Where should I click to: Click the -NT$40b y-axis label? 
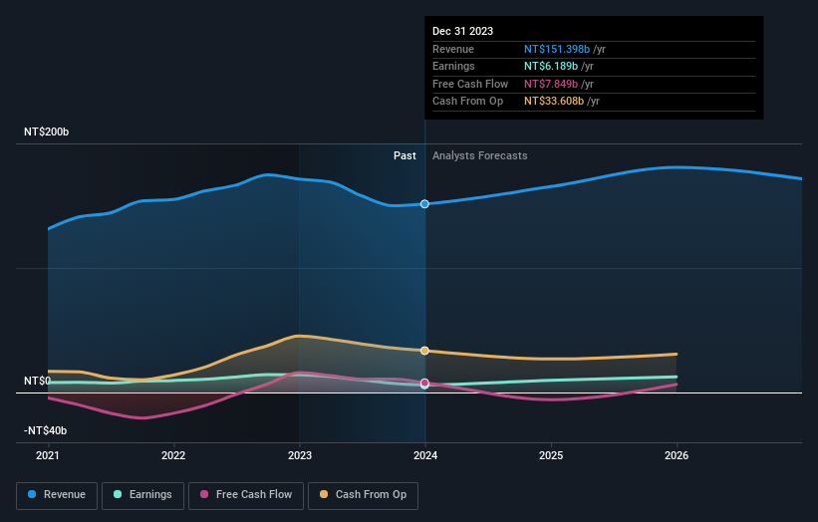pyautogui.click(x=46, y=430)
